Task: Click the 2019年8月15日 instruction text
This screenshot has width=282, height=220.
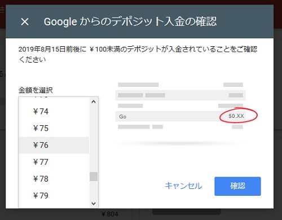Action: click(138, 54)
